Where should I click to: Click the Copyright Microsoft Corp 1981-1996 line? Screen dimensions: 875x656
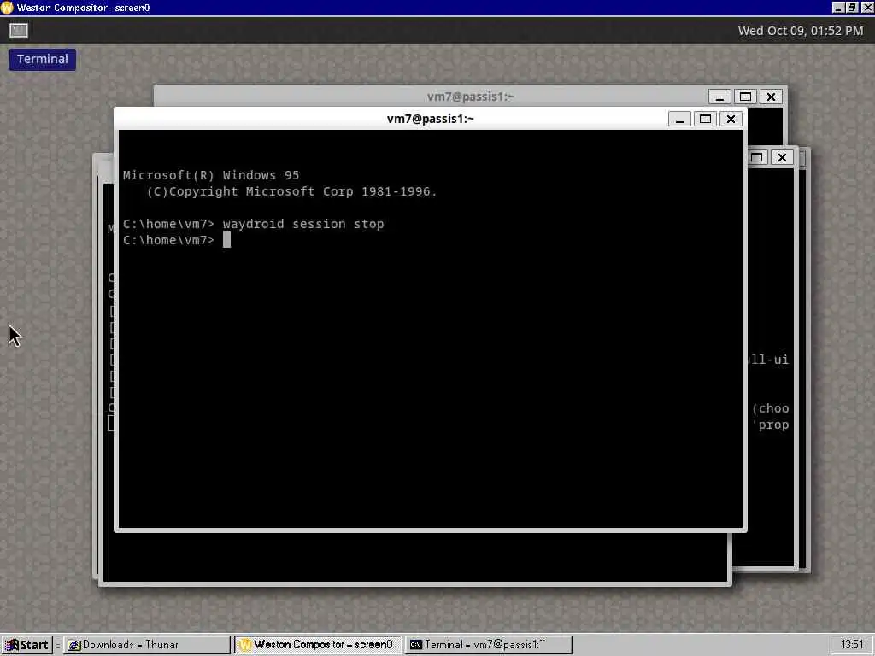pos(291,191)
